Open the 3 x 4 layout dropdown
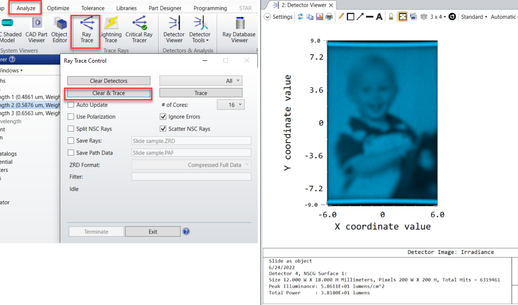Viewport: 518px width, 305px height. (438, 17)
